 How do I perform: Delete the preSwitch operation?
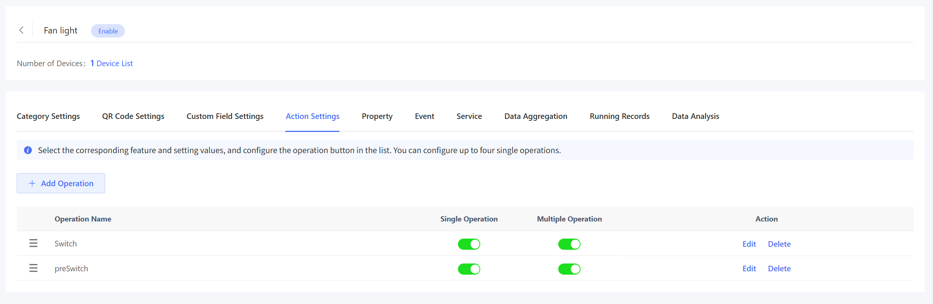(779, 269)
